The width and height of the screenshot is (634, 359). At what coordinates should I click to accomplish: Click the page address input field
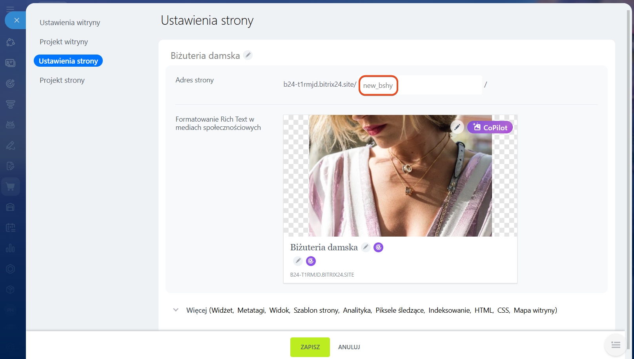pos(420,85)
